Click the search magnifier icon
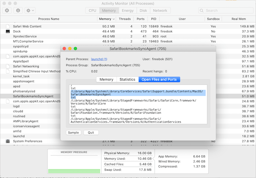The height and width of the screenshot is (178, 256). click(x=202, y=11)
